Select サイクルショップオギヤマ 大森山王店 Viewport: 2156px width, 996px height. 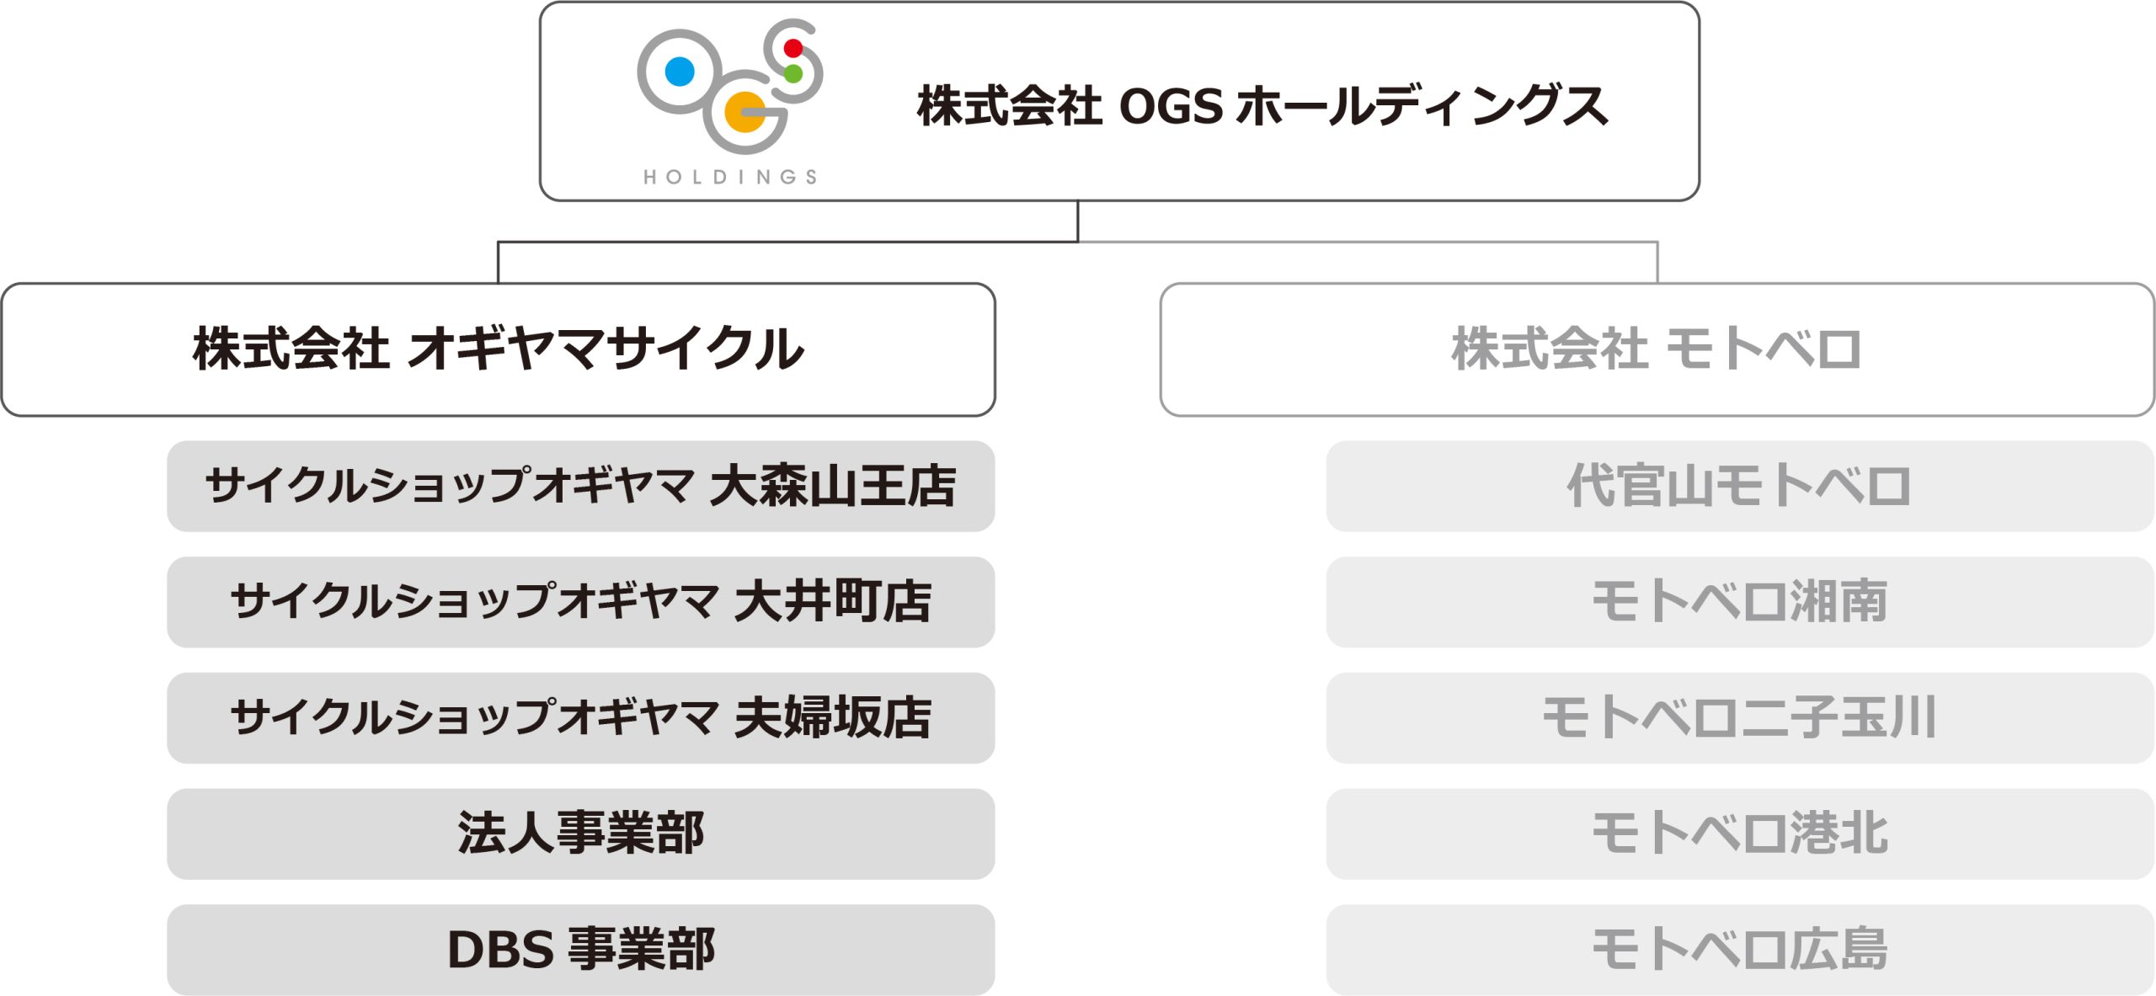(x=581, y=486)
